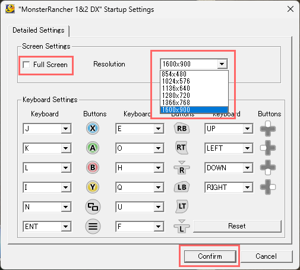300x270 pixels.
Task: Click the left stick L icon
Action: click(182, 226)
